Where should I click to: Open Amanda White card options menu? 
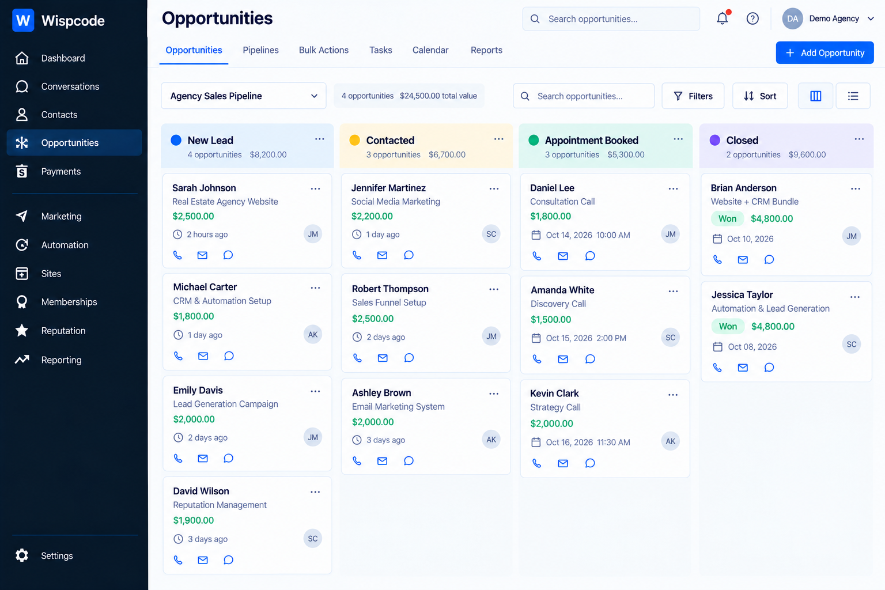point(673,291)
